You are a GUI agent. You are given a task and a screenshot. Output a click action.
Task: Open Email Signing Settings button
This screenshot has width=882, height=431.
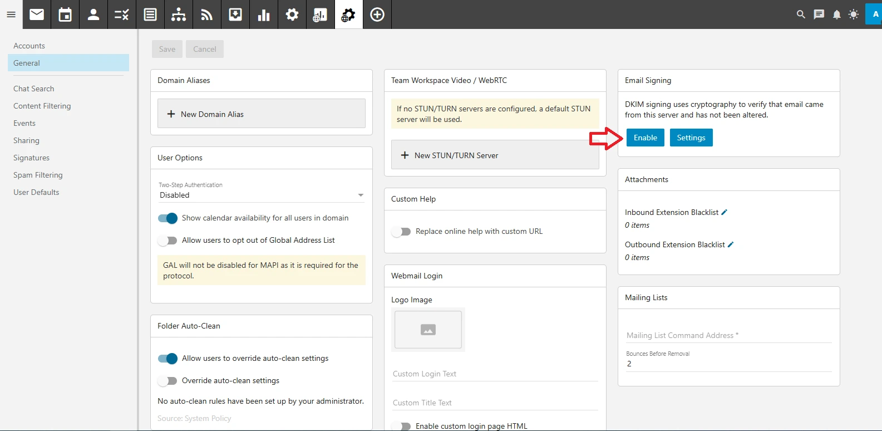(691, 138)
